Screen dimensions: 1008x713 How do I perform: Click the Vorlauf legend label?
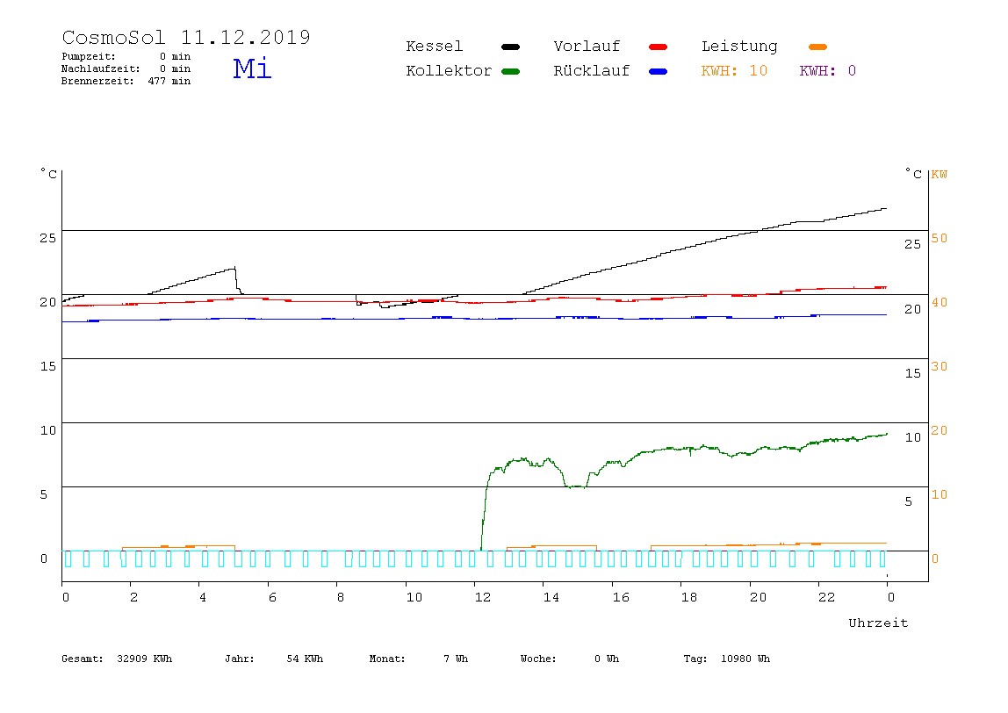[x=587, y=47]
